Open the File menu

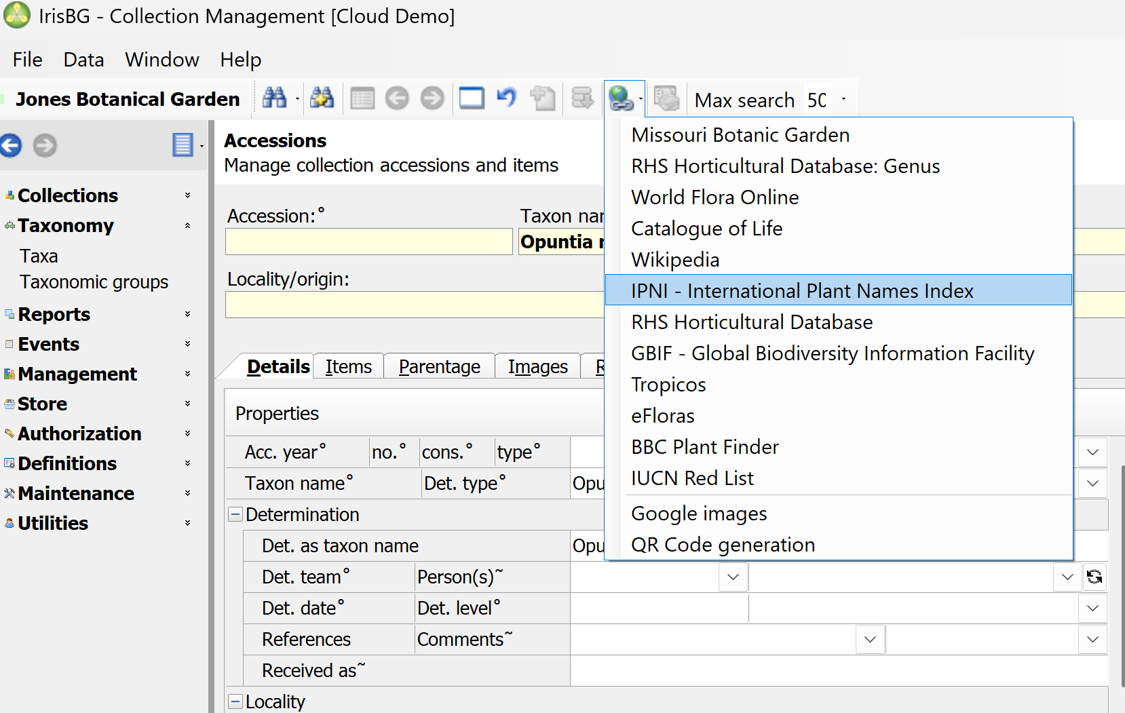click(x=27, y=60)
